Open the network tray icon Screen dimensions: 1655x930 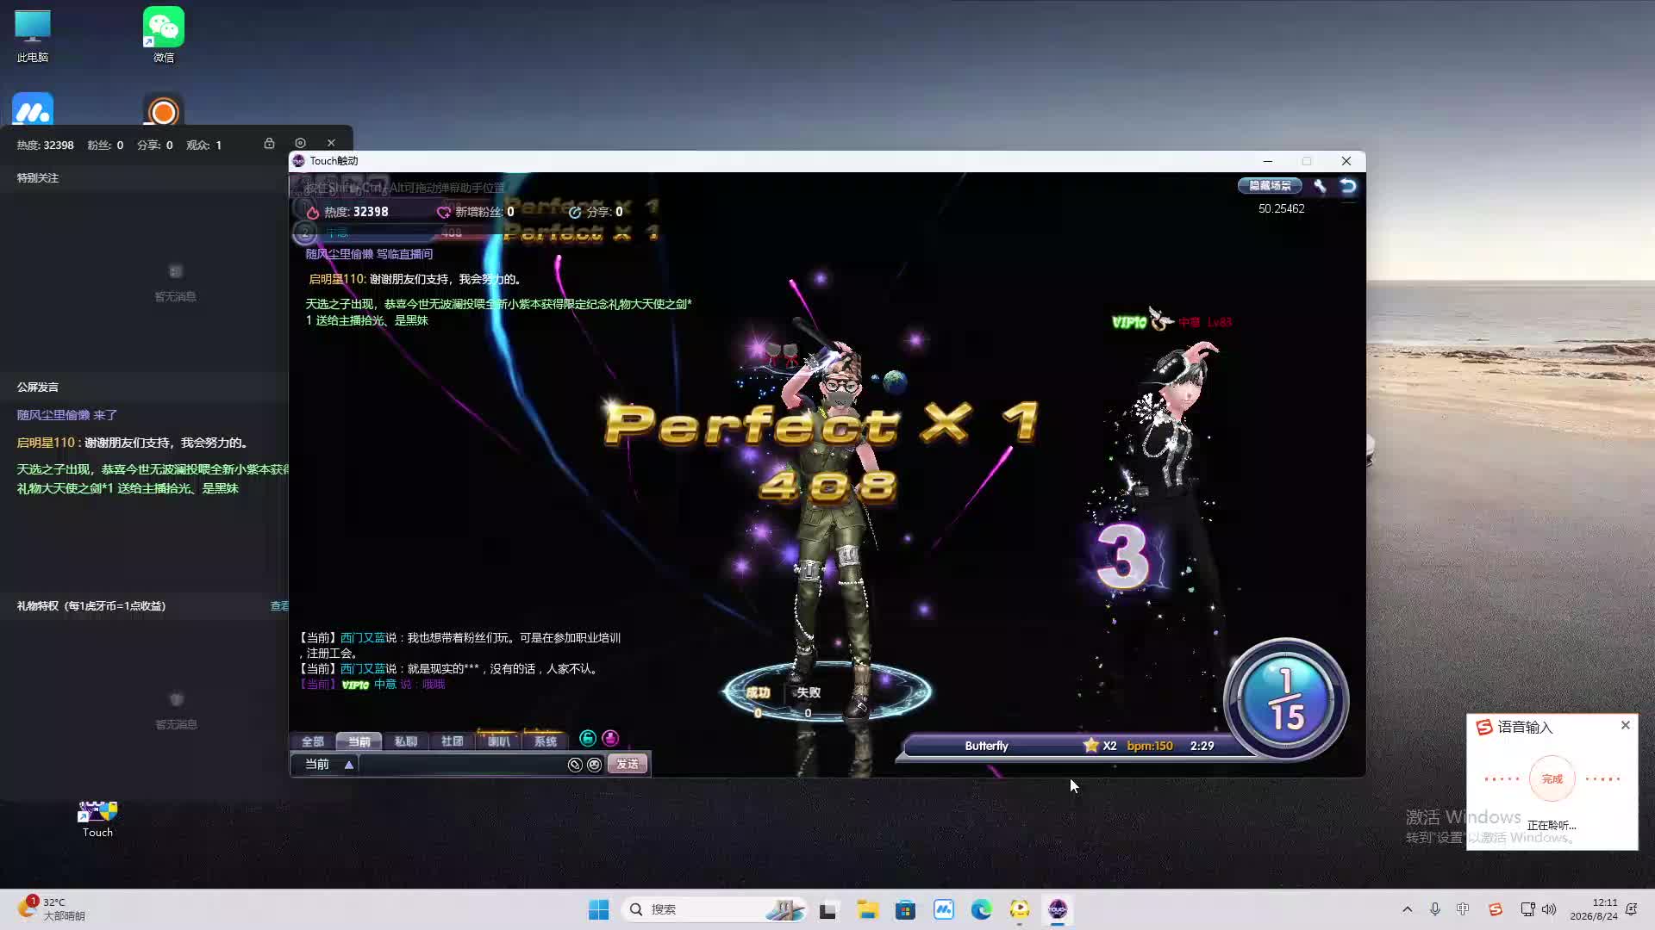pos(1527,909)
